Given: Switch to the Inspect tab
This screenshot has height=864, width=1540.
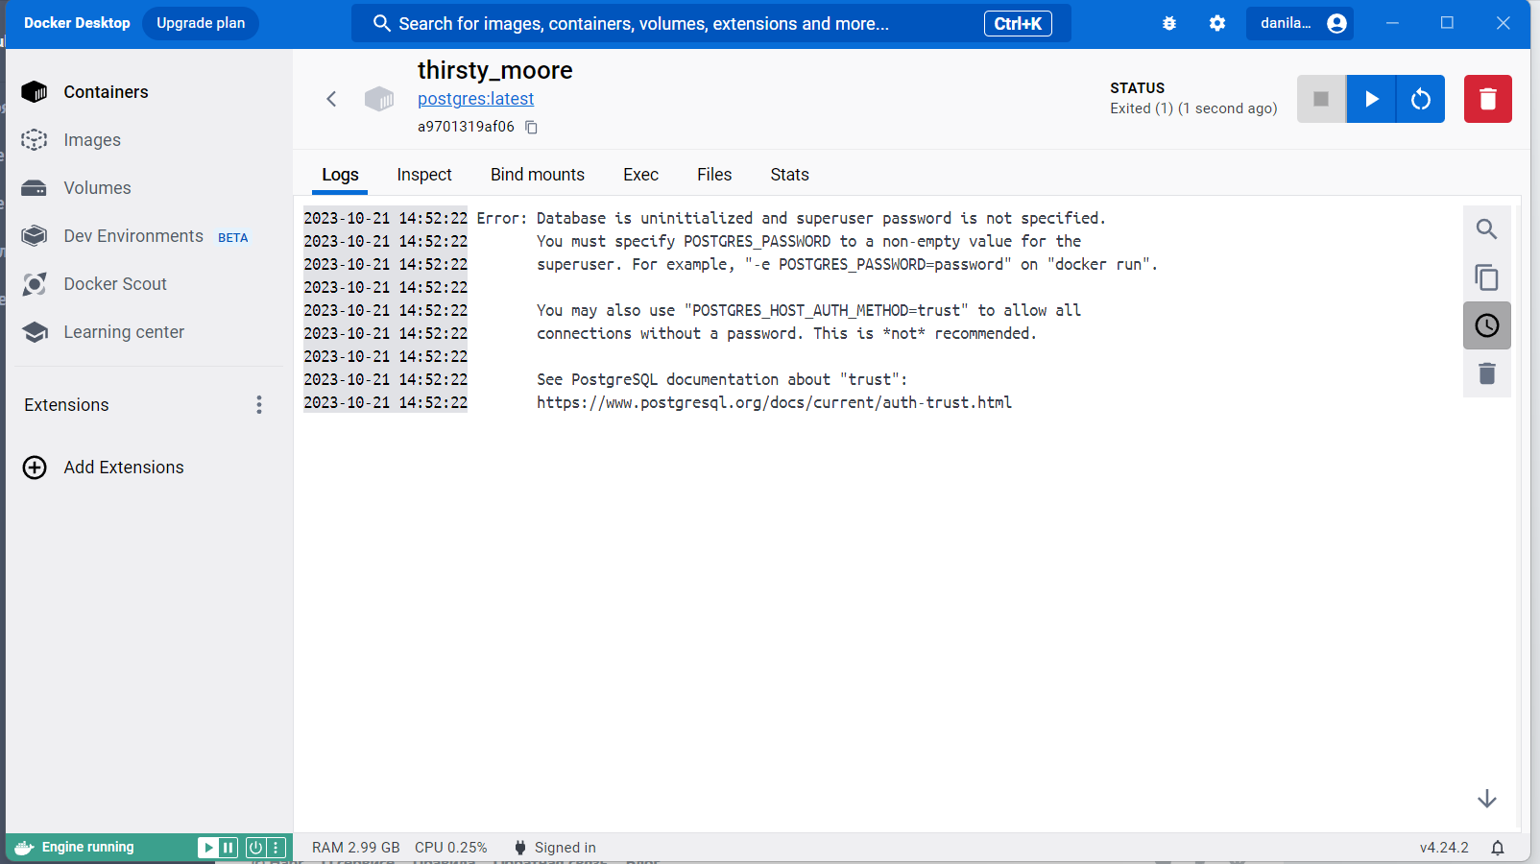Looking at the screenshot, I should click(x=424, y=175).
